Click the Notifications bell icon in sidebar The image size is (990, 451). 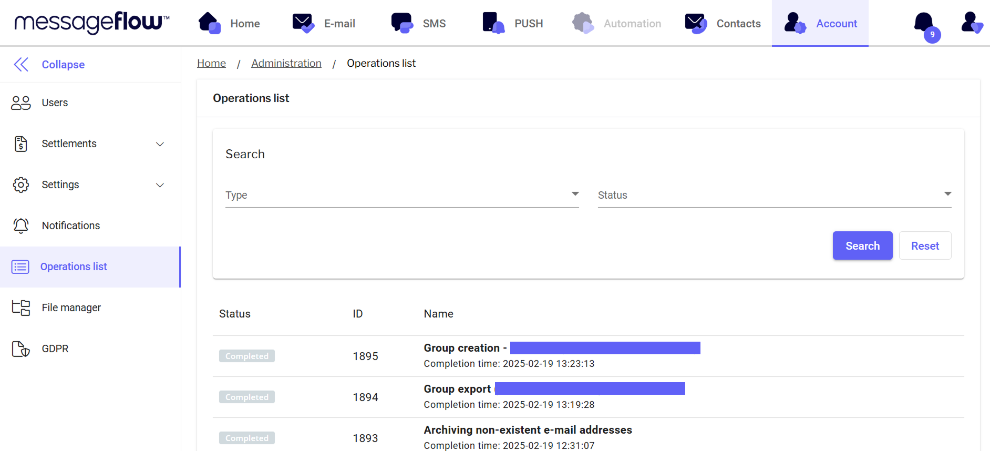click(21, 226)
